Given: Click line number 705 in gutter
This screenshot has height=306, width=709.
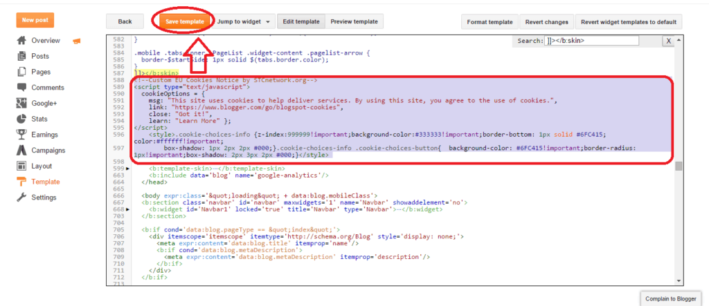Looking at the screenshot, I should click(118, 230).
